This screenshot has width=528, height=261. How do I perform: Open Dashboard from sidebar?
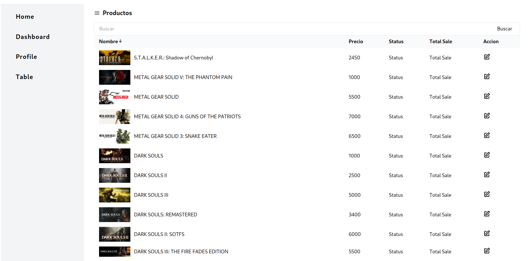33,37
